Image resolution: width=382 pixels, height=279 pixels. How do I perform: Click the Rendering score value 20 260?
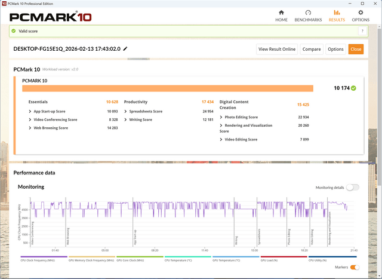(303, 125)
